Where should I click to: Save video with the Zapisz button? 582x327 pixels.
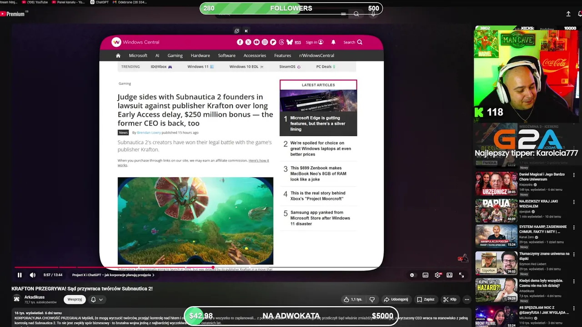[x=426, y=299]
